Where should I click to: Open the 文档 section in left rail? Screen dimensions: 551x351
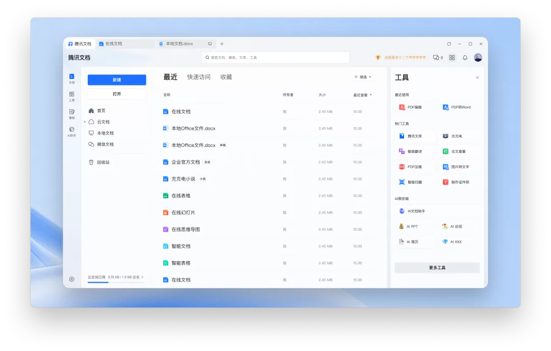coord(72,79)
